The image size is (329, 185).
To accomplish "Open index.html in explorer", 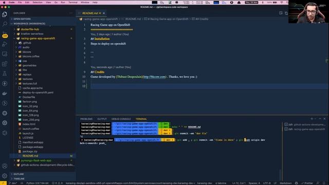I will coord(29,124).
